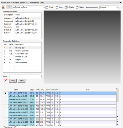Open the Representation Choose dropdown
The height and width of the screenshot is (128, 123).
pos(109,7)
